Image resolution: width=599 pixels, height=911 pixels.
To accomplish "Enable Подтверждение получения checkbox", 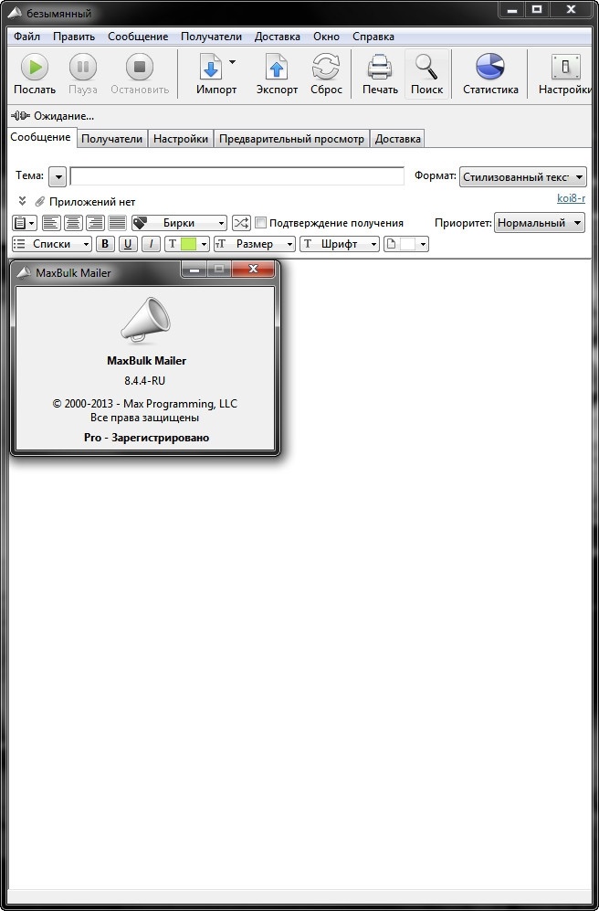I will [x=261, y=223].
